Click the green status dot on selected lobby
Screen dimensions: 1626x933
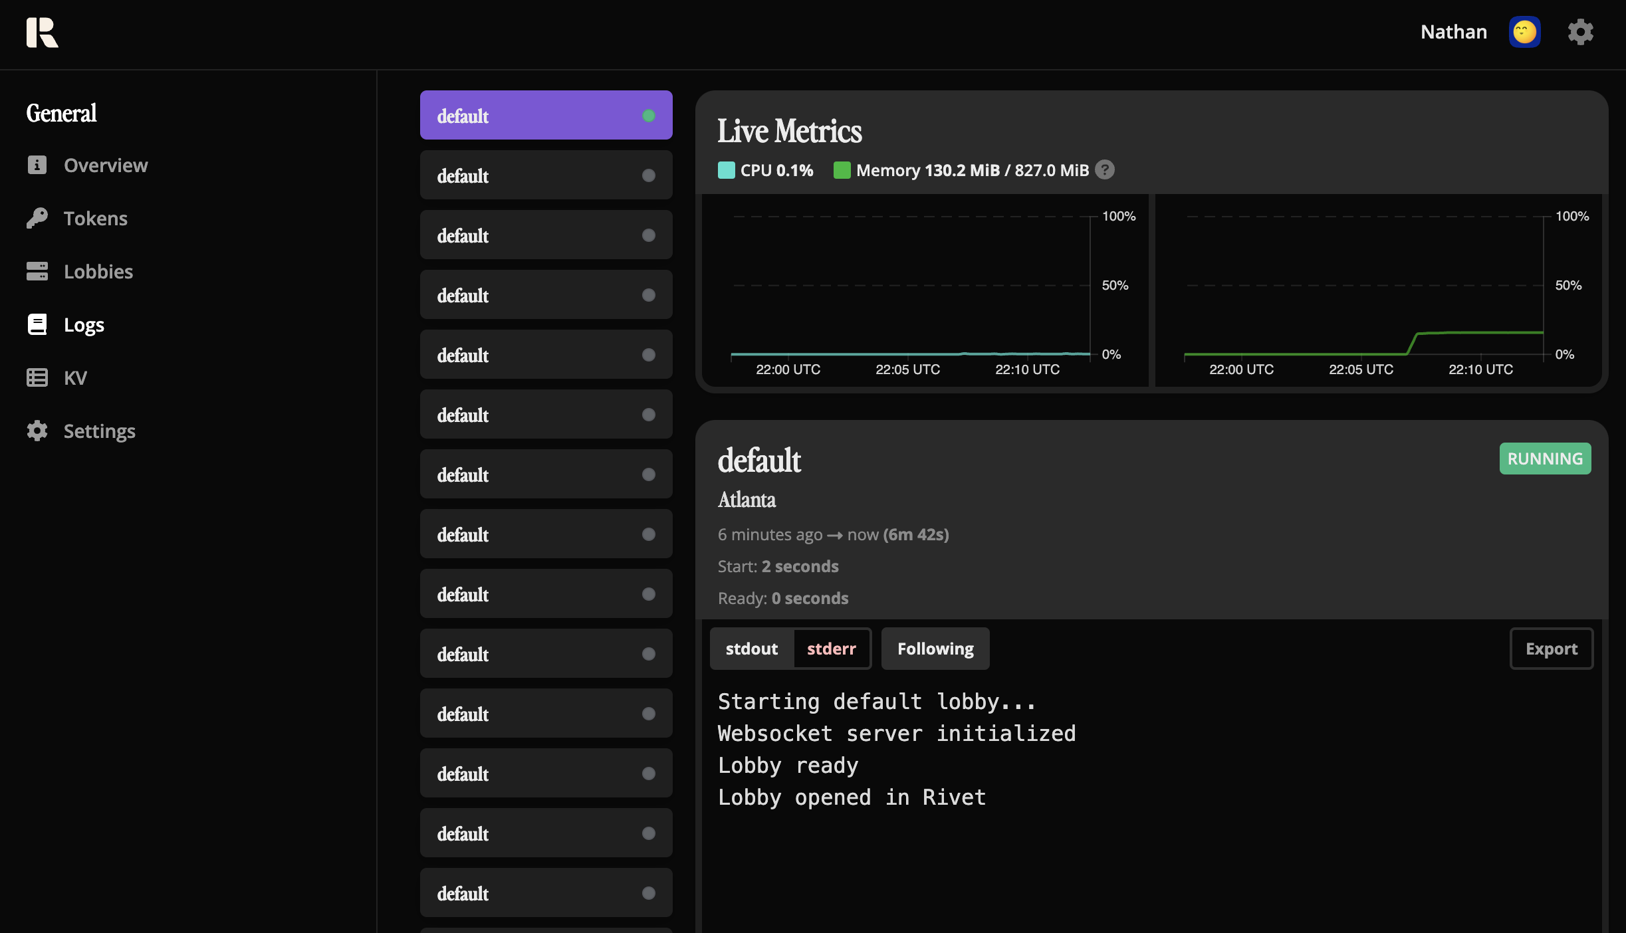click(648, 115)
